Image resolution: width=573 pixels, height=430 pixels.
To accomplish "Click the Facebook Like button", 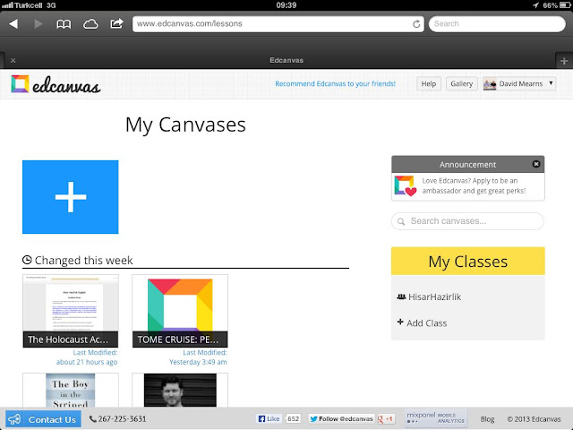I will [x=269, y=419].
